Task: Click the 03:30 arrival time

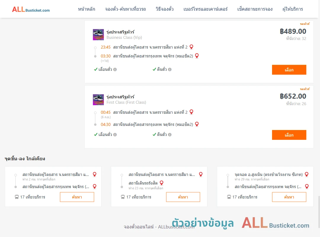Action: point(105,56)
